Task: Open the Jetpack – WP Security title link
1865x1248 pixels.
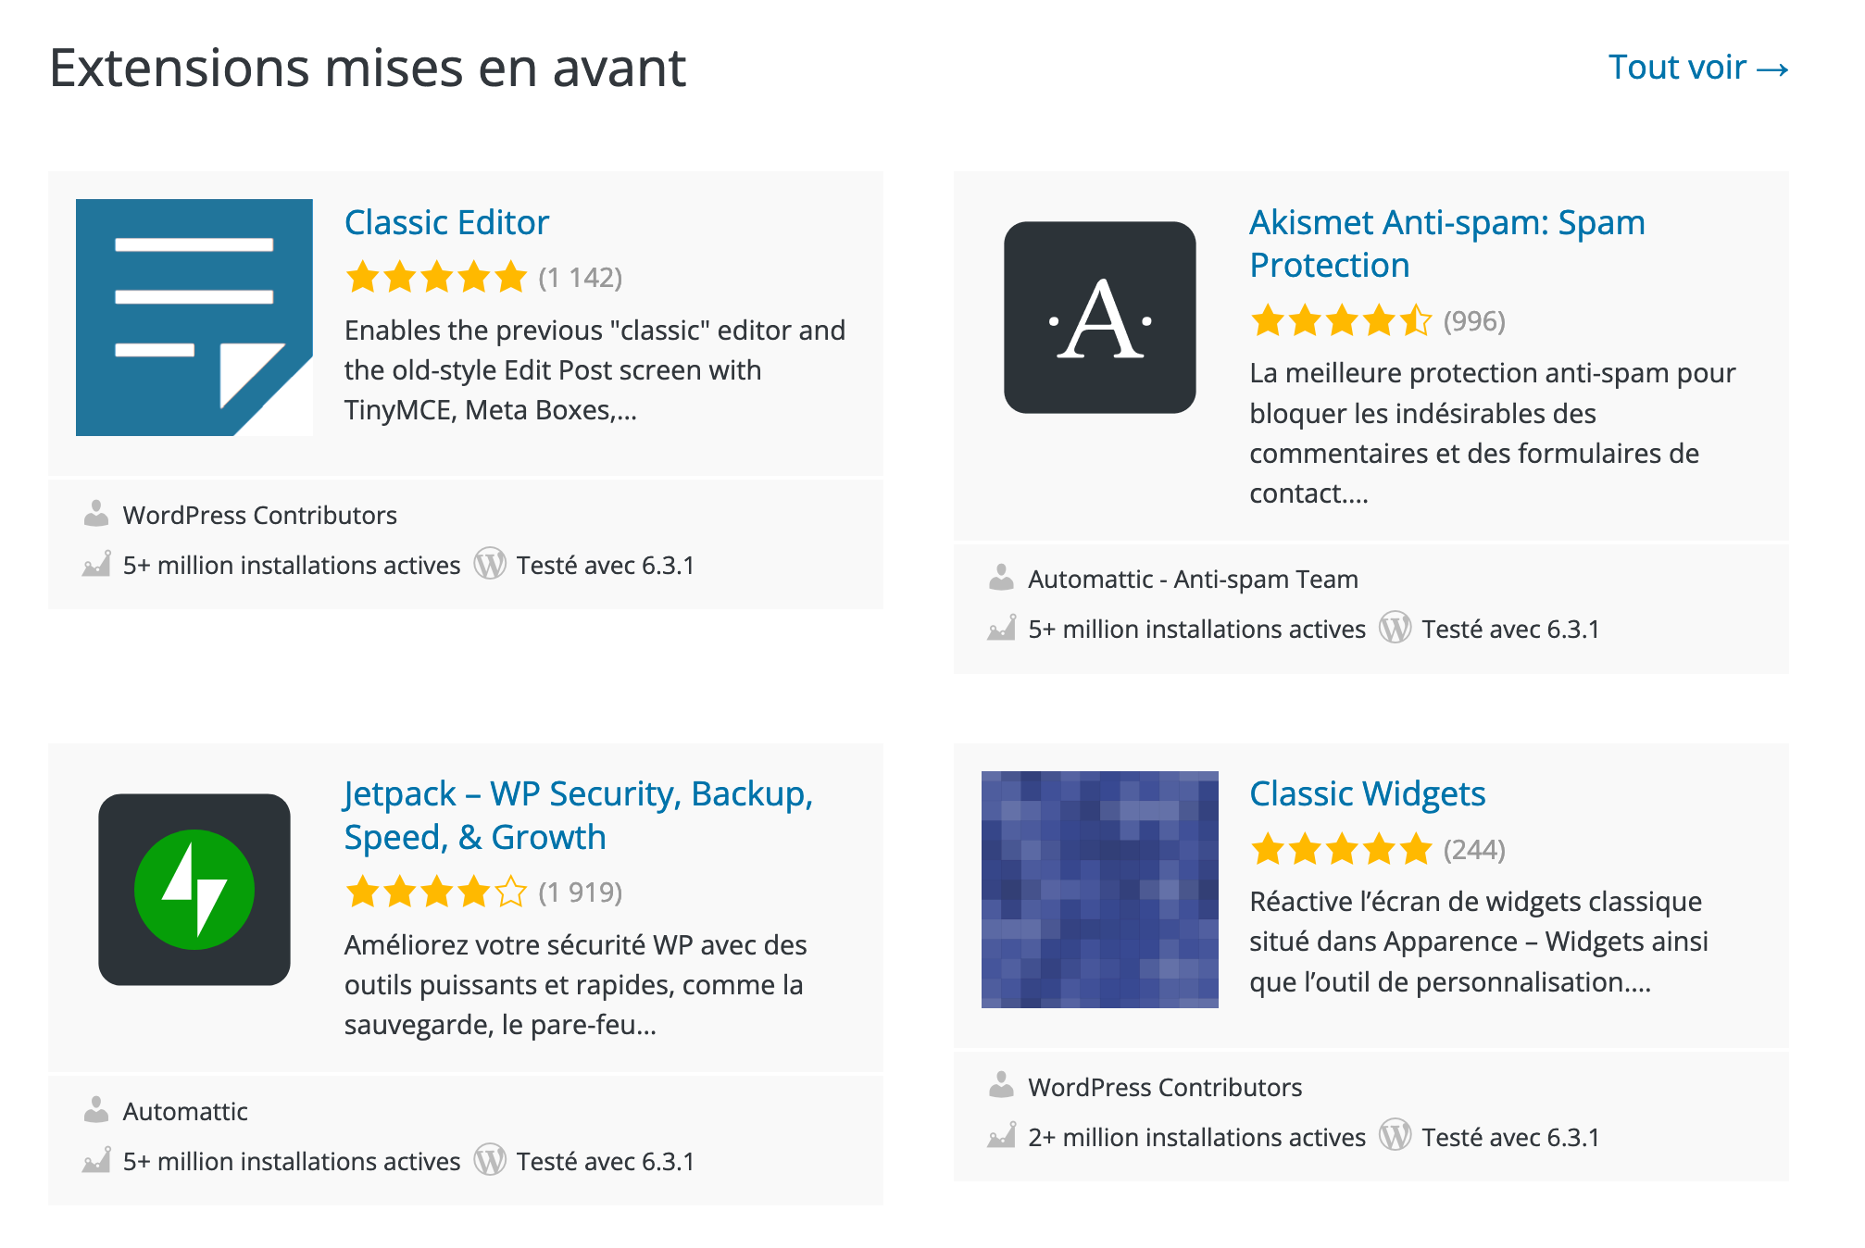Action: pyautogui.click(x=578, y=815)
